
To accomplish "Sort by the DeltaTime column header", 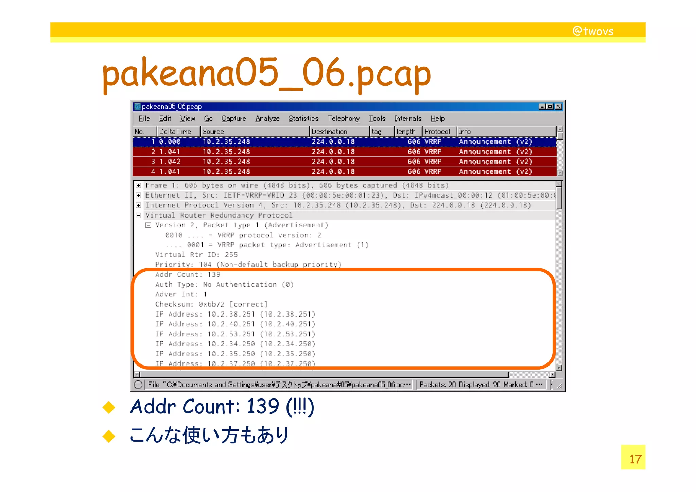I will click(x=179, y=132).
